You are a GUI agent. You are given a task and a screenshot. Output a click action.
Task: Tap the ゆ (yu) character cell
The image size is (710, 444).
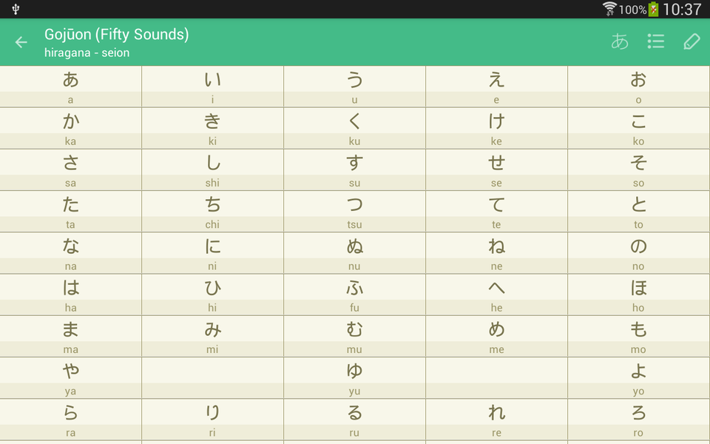pos(354,372)
